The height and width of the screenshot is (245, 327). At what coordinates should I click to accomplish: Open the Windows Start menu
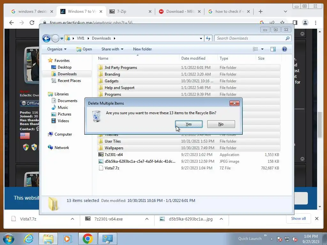pyautogui.click(x=8, y=239)
